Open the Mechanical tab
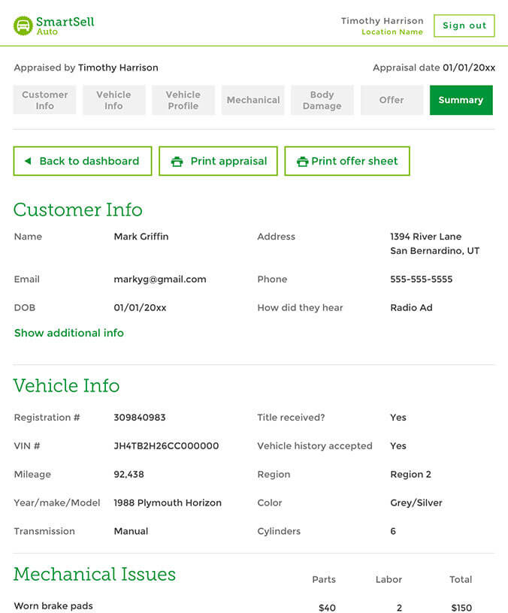Screen dimensions: 508x613 click(253, 100)
